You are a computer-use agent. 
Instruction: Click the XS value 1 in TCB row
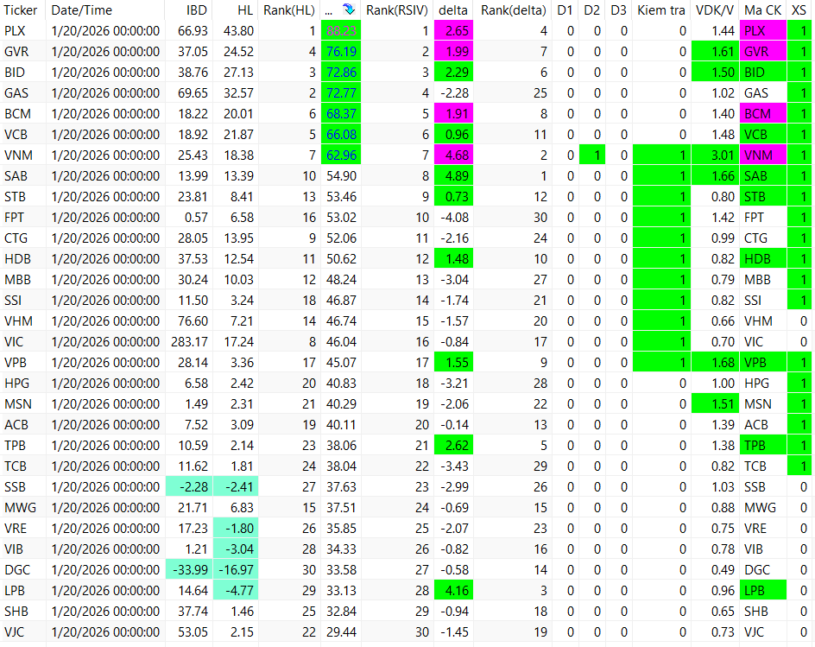(800, 466)
